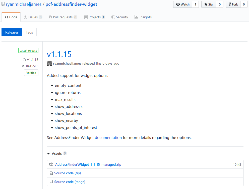Open the Issues tab
The image size is (249, 189).
pyautogui.click(x=33, y=17)
